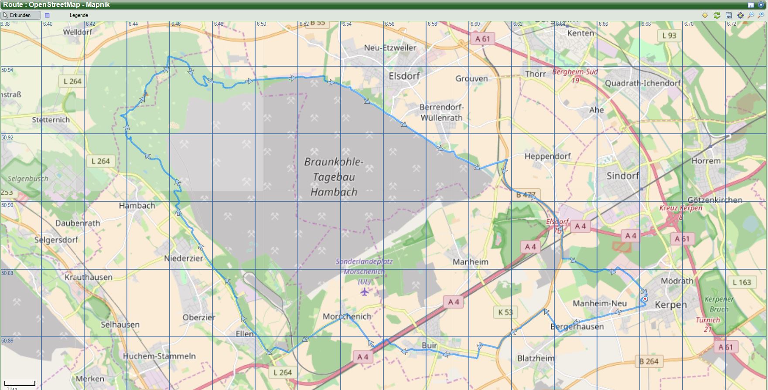This screenshot has height=390, width=768.
Task: Click the Krauthausen label
Action: [x=89, y=277]
